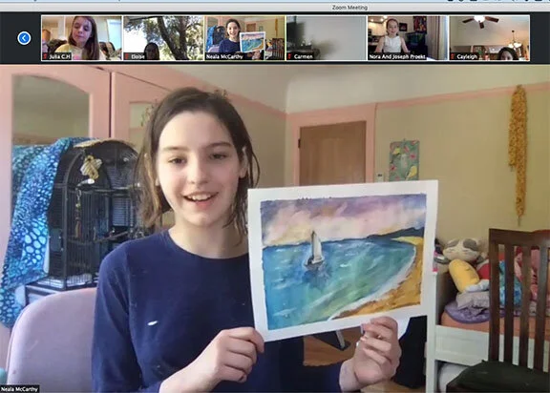Click the 'Carmen' name label
Image resolution: width=550 pixels, height=393 pixels.
click(x=304, y=56)
